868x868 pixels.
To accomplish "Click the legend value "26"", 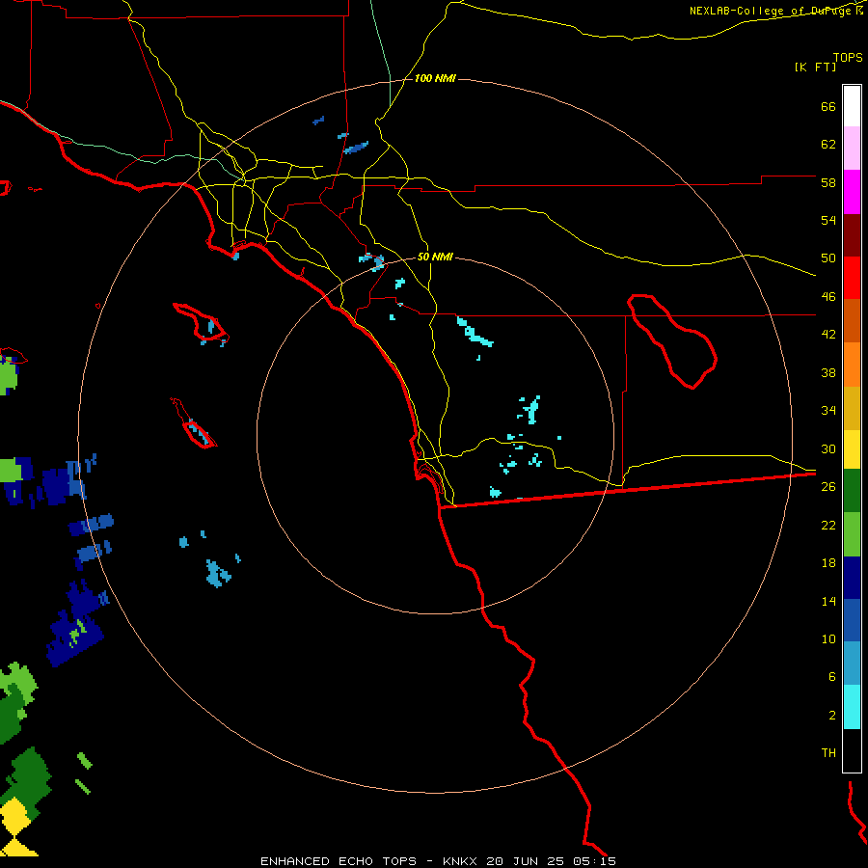I will tap(828, 487).
